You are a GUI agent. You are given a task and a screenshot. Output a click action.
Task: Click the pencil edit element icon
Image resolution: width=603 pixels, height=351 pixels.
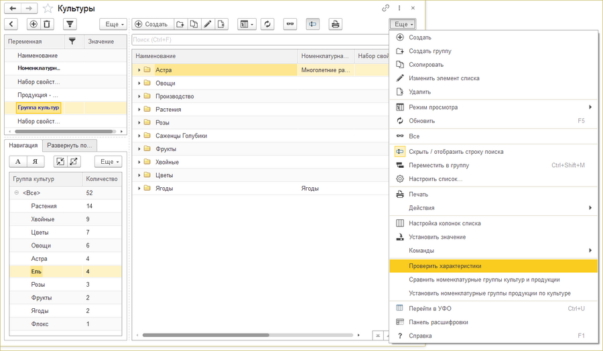point(208,24)
